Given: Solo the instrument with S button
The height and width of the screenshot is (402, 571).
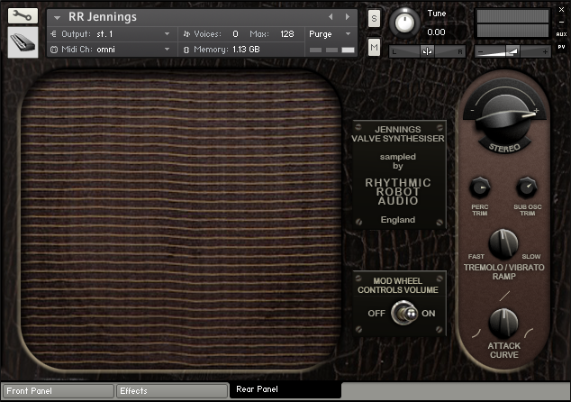Looking at the screenshot, I should (x=374, y=18).
